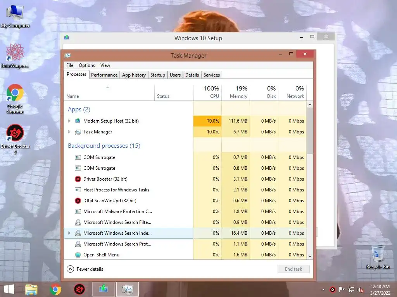Click Host Process for Windows Tasks icon

[78, 189]
